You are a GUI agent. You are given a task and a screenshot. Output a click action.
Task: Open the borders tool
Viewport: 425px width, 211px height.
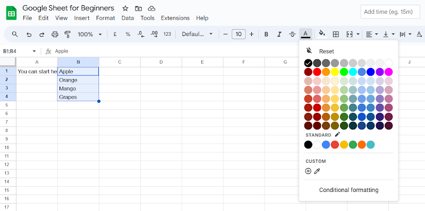336,34
